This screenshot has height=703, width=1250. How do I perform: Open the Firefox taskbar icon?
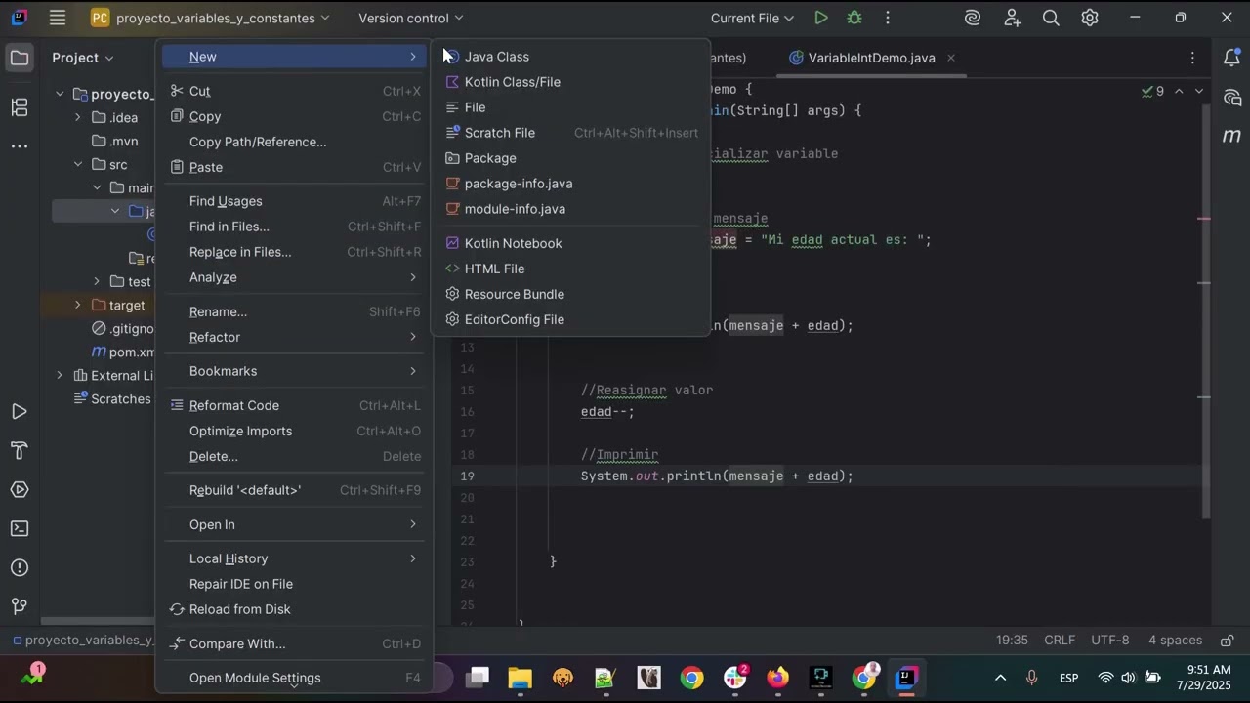(x=777, y=678)
